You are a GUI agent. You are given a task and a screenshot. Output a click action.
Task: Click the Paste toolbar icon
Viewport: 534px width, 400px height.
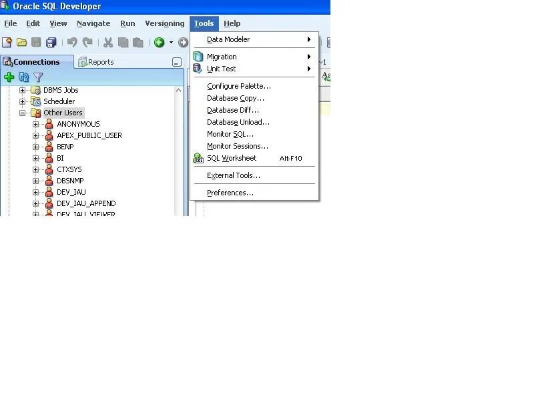pos(138,43)
